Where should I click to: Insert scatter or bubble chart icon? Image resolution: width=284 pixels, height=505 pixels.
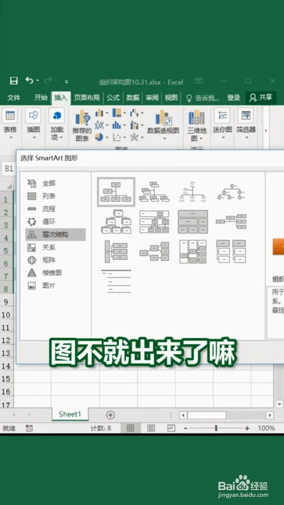[119, 137]
